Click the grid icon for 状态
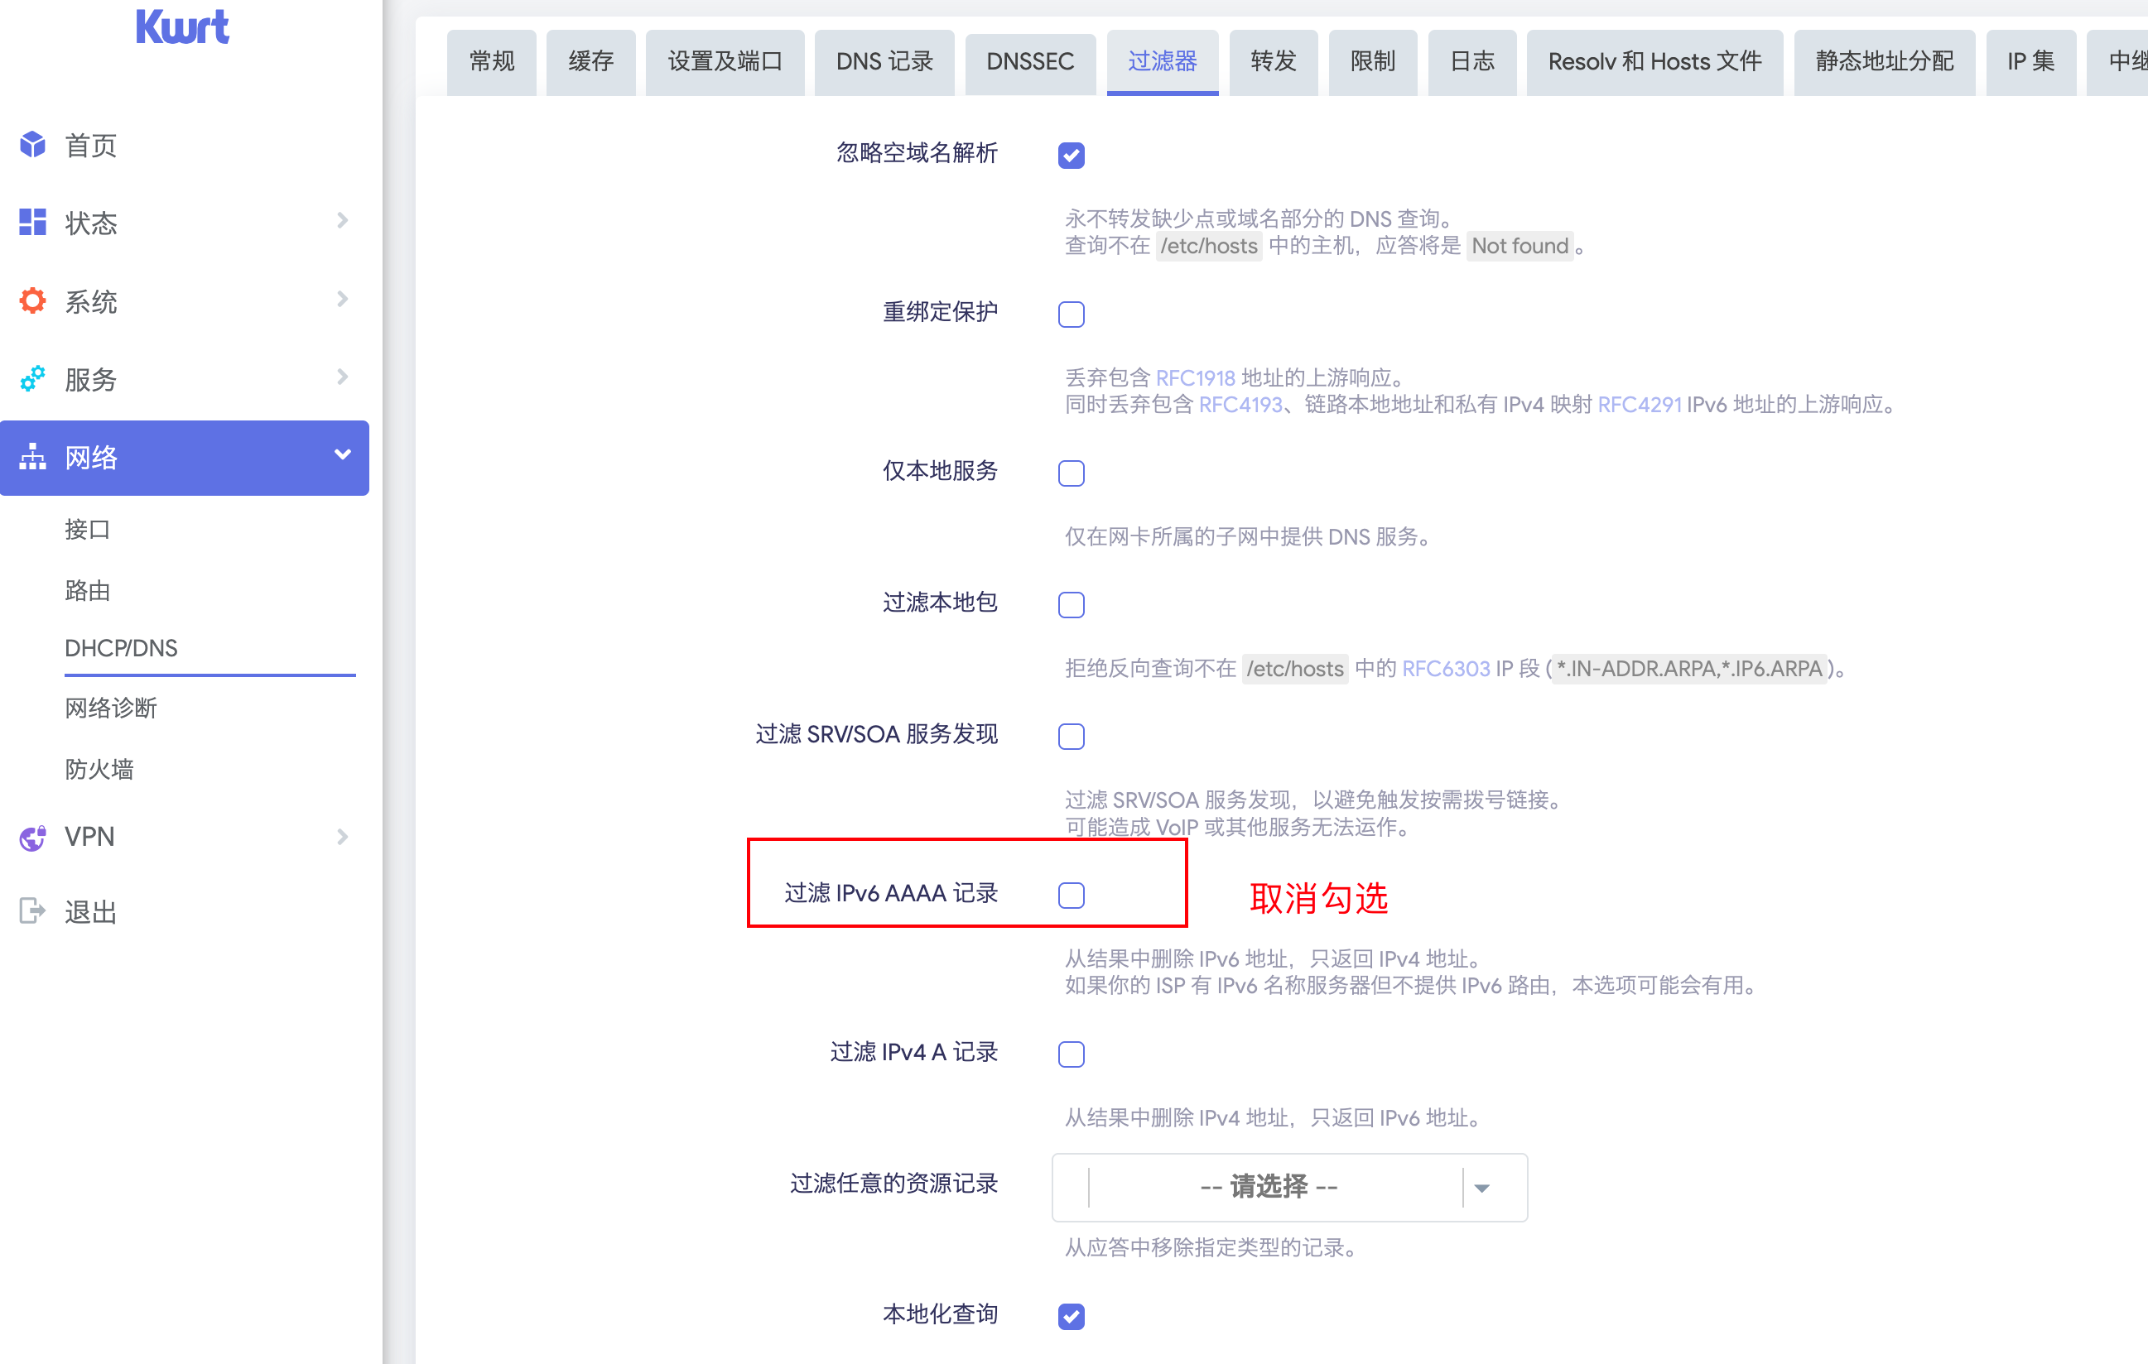Image resolution: width=2148 pixels, height=1364 pixels. [33, 222]
